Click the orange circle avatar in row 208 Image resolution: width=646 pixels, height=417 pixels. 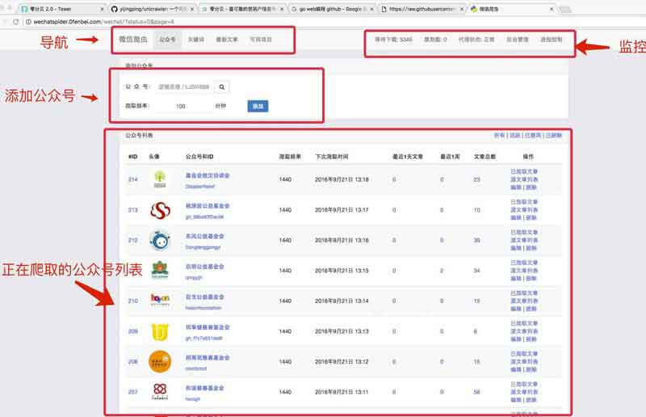(160, 361)
